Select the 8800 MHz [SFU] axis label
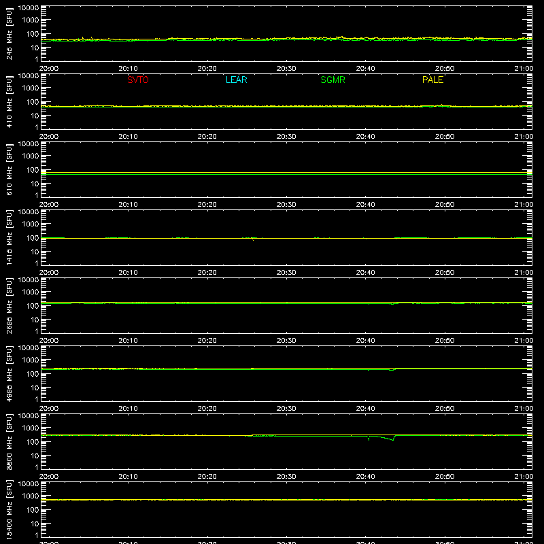This screenshot has width=544, height=544. [9, 441]
